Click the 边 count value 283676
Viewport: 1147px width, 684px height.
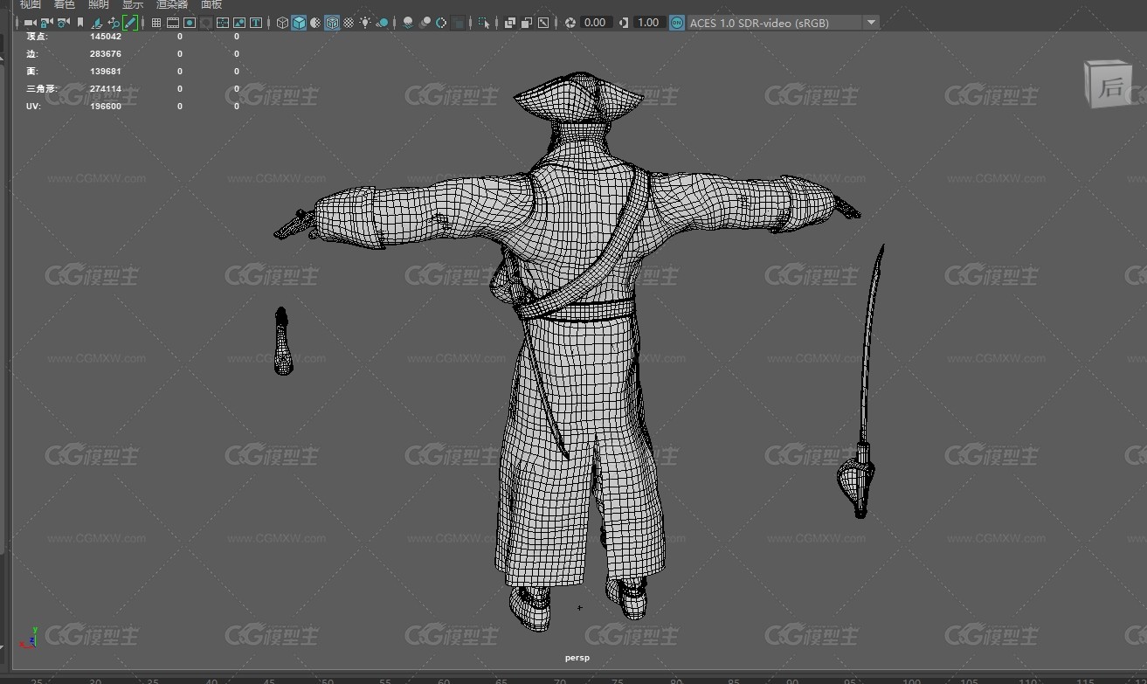pyautogui.click(x=105, y=54)
